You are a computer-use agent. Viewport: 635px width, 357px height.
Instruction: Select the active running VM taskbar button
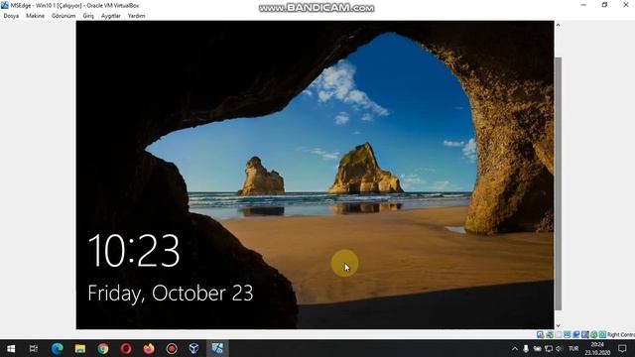tap(217, 348)
